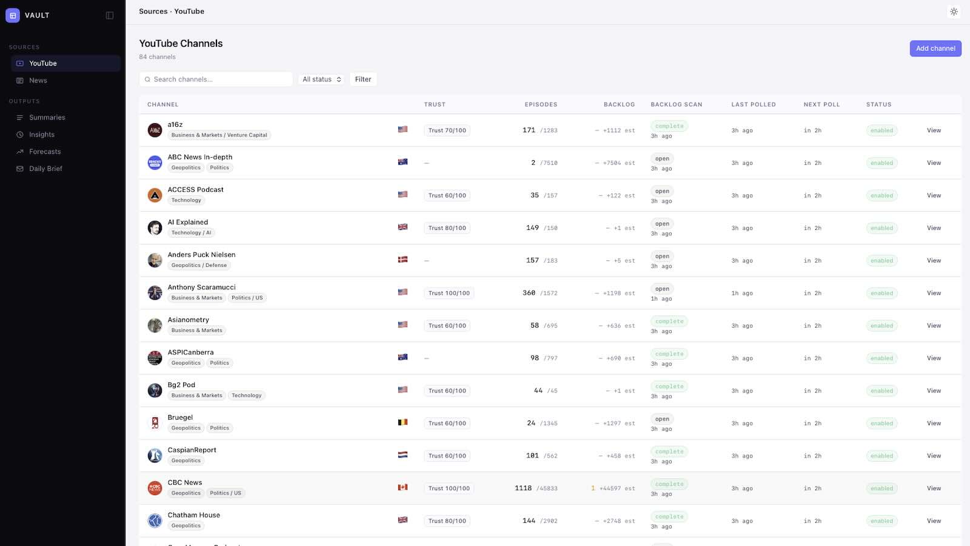The width and height of the screenshot is (970, 546).
Task: View the a16z channel
Action: click(x=934, y=130)
